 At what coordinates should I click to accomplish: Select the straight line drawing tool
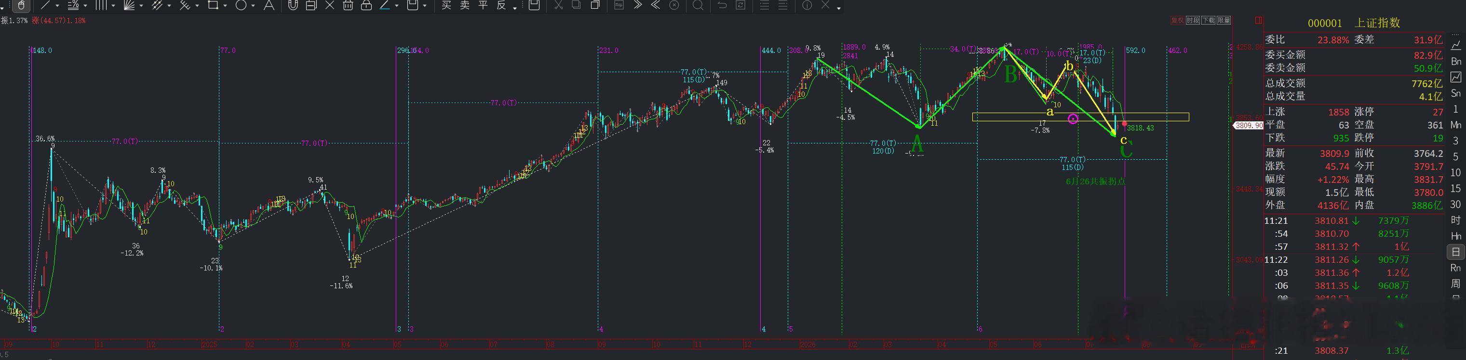(45, 6)
